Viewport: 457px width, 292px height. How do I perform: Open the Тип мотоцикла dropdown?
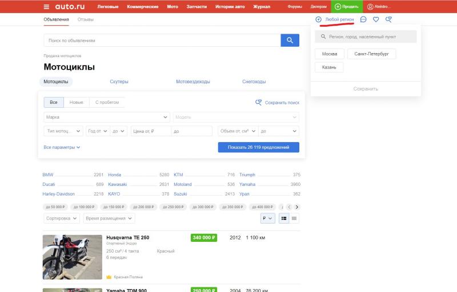click(63, 131)
